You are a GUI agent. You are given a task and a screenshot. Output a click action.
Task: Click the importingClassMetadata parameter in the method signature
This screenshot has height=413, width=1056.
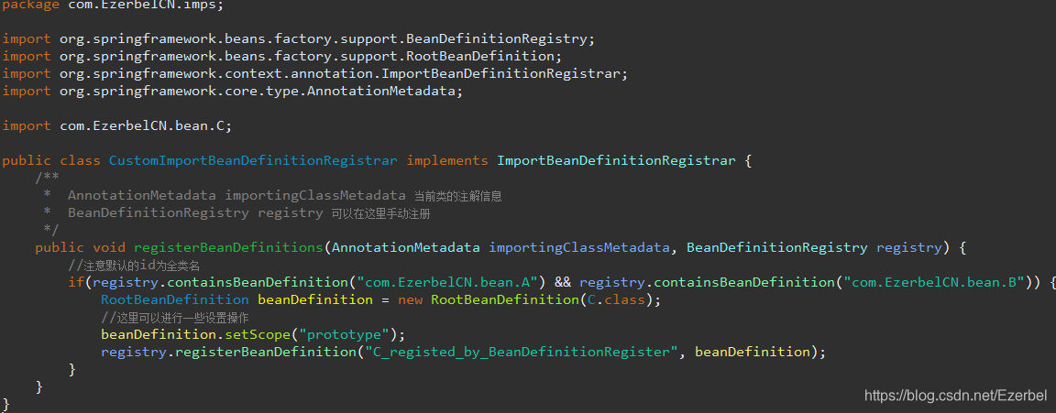coord(579,247)
